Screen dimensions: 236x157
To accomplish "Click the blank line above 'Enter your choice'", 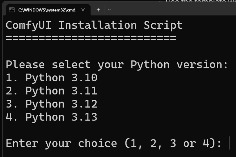I will click(115, 130).
